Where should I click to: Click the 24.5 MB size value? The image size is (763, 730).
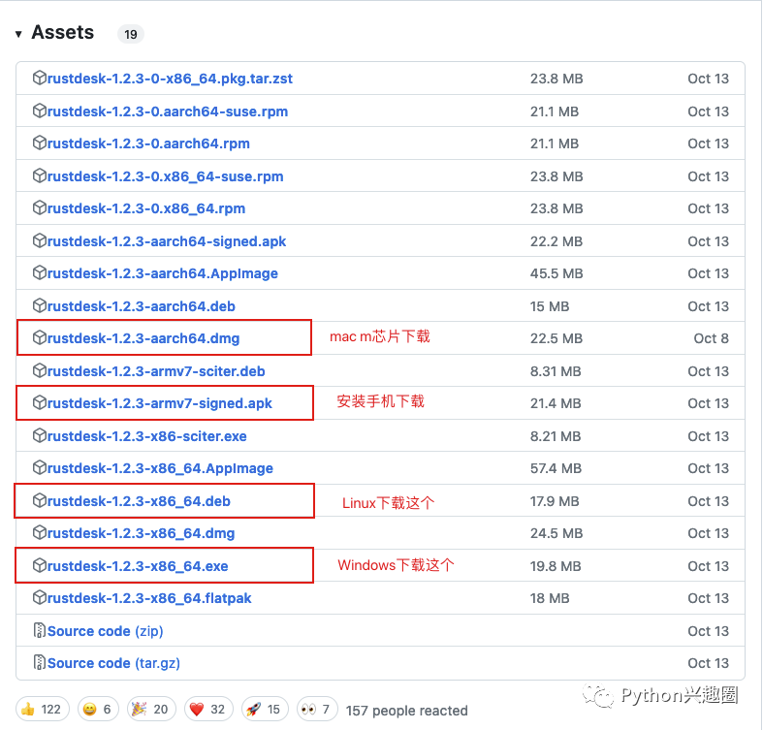pos(556,533)
